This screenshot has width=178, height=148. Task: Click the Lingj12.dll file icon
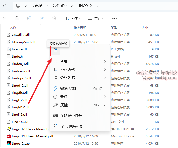click(x=9, y=114)
